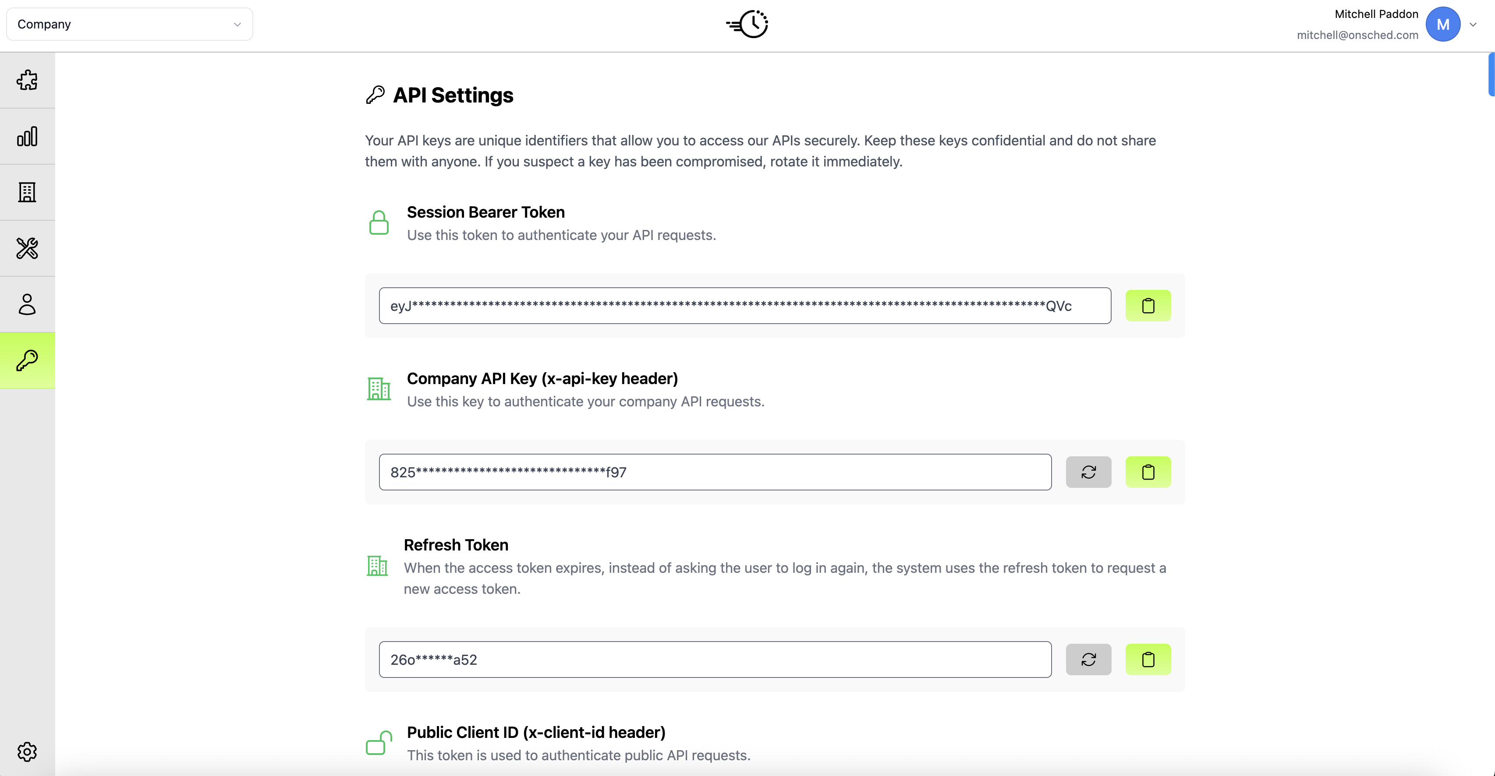1495x776 pixels.
Task: Expand the user account menu chevron
Action: coord(1472,25)
